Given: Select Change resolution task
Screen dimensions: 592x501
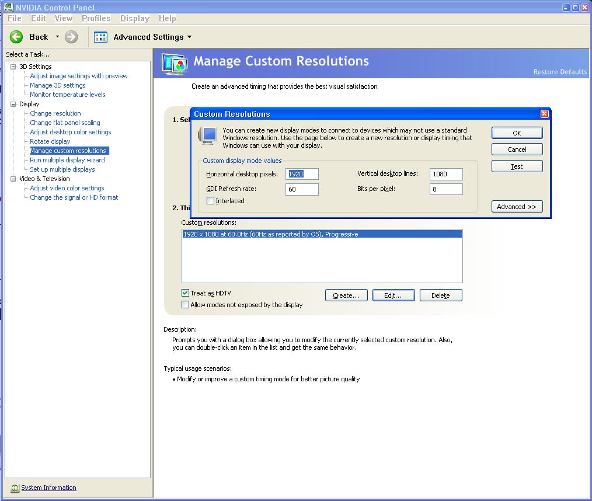Looking at the screenshot, I should (x=55, y=113).
